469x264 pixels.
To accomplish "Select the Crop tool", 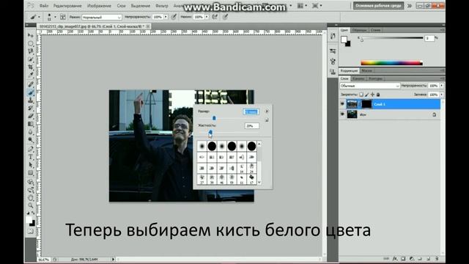I will (x=31, y=67).
